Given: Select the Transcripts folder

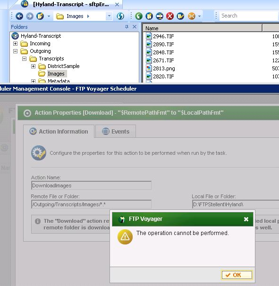Looking at the screenshot, I should click(51, 59).
